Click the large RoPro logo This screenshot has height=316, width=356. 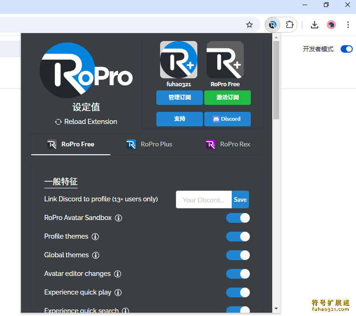point(86,70)
